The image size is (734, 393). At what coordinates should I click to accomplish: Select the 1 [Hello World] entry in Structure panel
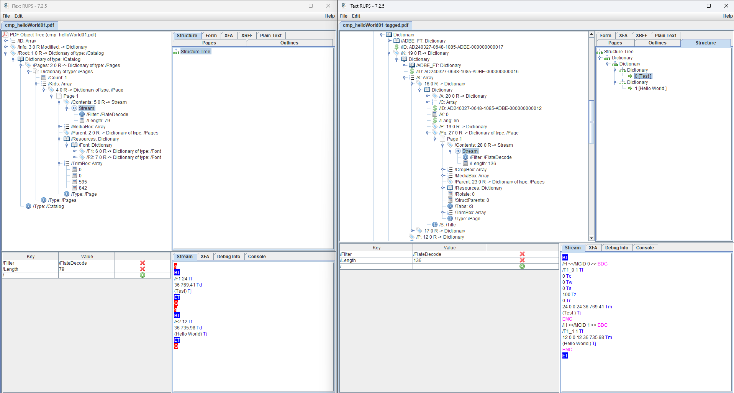coord(650,88)
